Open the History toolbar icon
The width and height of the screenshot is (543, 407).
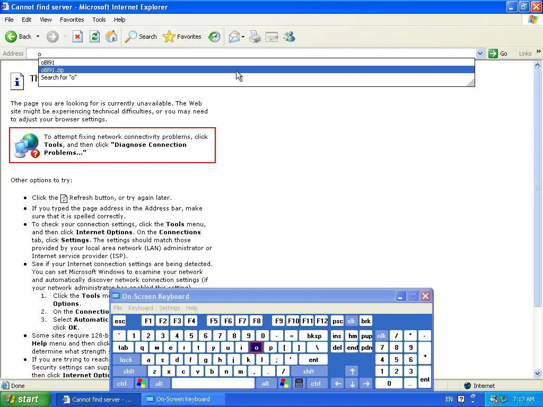click(214, 37)
